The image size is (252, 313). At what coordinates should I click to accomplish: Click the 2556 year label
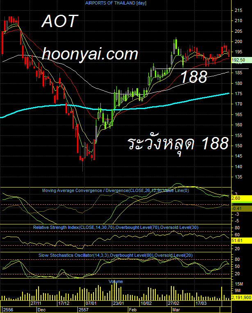[8, 310]
